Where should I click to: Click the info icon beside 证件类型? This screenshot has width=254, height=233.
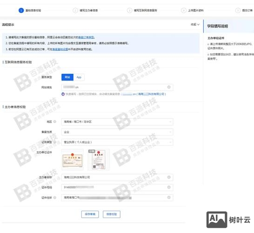coord(55,142)
